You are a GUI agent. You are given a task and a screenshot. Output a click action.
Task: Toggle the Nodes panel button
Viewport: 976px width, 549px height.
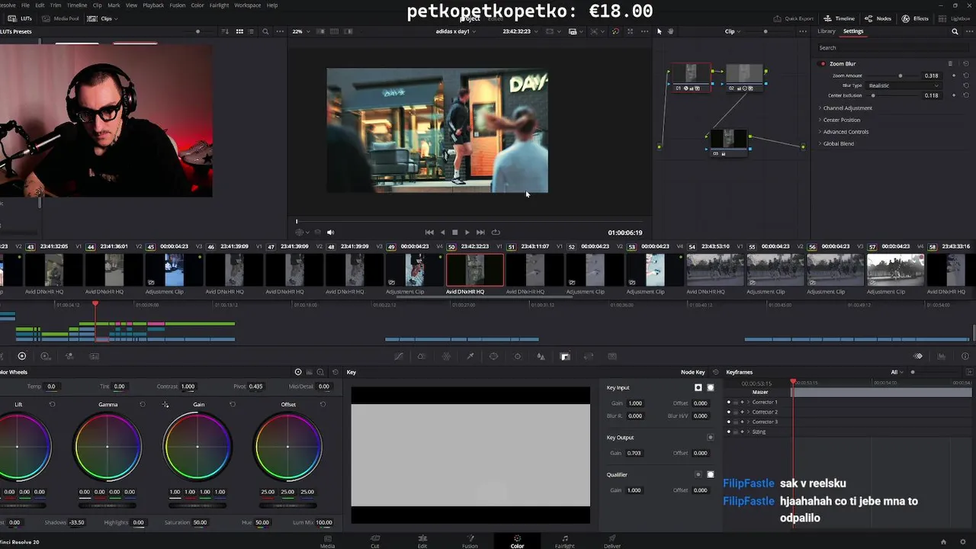click(x=878, y=18)
